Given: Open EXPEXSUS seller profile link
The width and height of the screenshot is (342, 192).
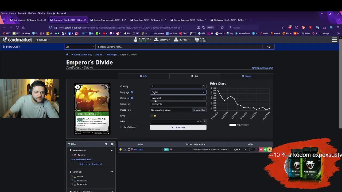Looking at the screenshot, I should click(139, 150).
